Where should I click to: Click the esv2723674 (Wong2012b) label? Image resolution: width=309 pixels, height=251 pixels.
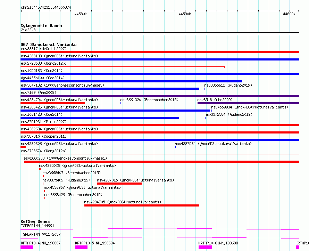pos(44,151)
